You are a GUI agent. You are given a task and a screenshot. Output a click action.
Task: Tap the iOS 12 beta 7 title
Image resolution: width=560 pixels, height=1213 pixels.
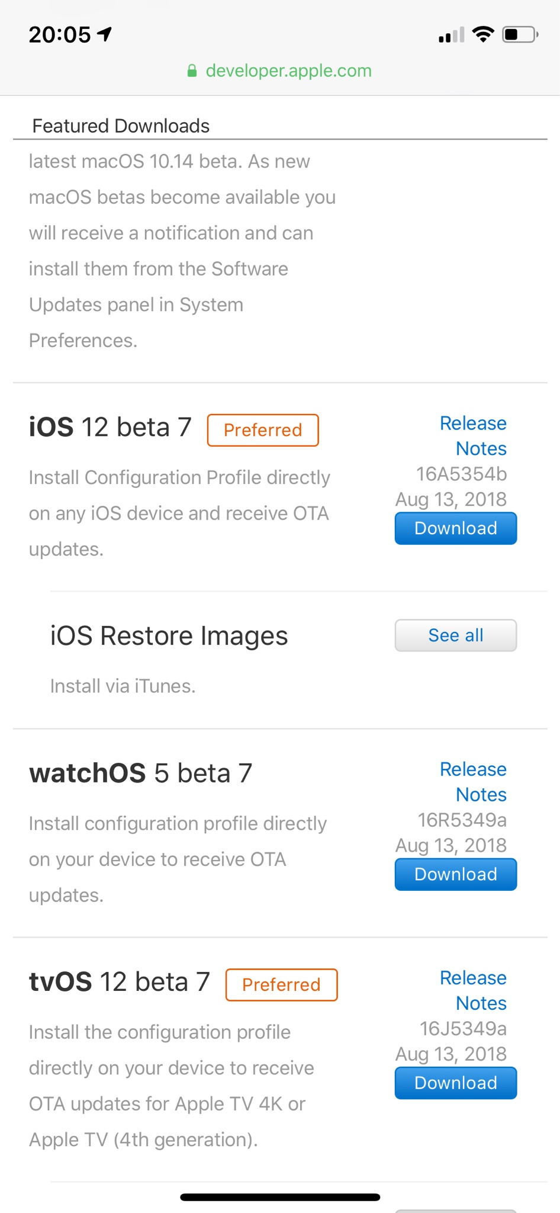tap(110, 428)
